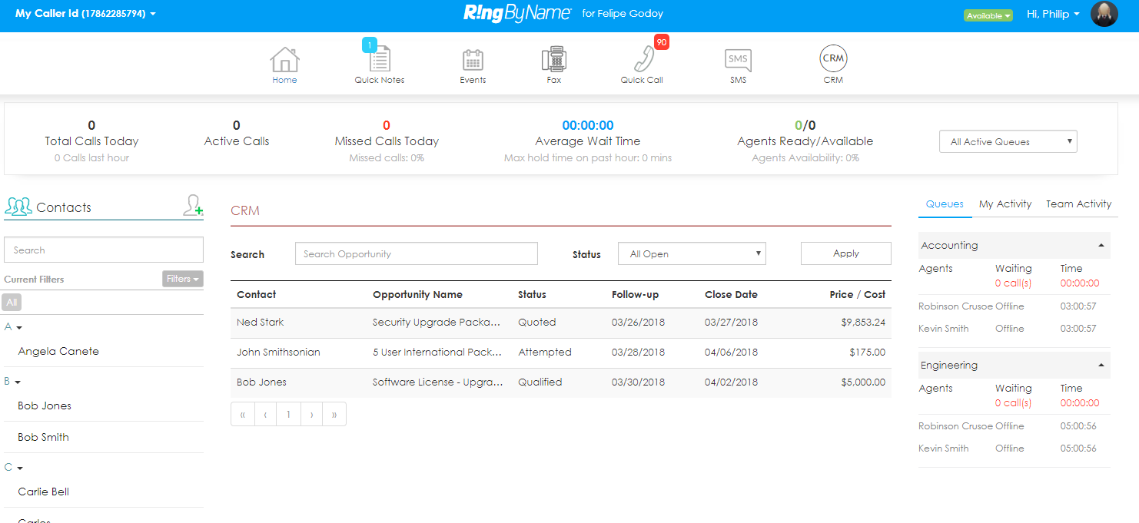This screenshot has height=523, width=1139.
Task: Open the Available status dropdown
Action: [988, 15]
